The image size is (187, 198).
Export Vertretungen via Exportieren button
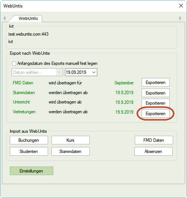pyautogui.click(x=155, y=114)
